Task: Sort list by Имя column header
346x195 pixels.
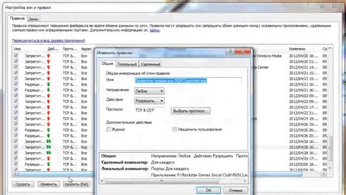Action: click(17, 49)
